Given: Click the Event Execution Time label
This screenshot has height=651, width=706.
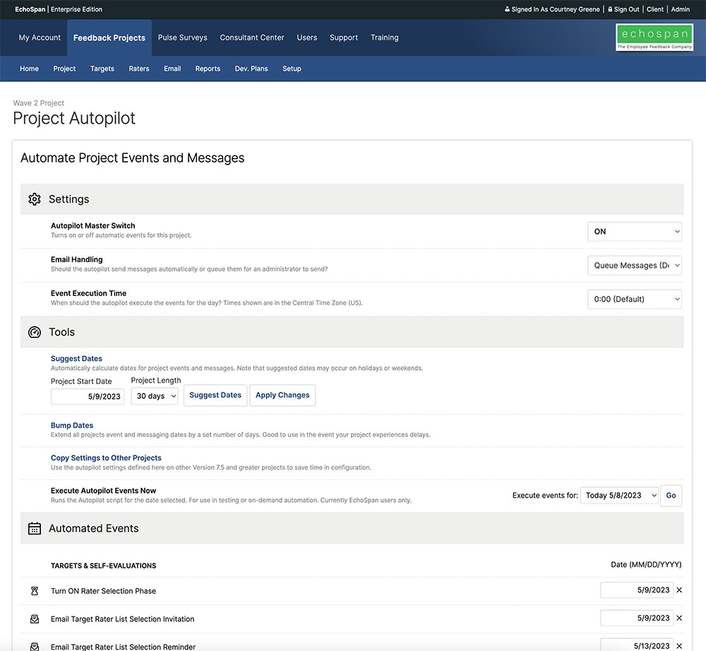Looking at the screenshot, I should 89,293.
